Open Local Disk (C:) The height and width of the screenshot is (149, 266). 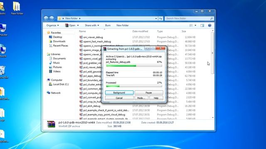click(x=61, y=84)
